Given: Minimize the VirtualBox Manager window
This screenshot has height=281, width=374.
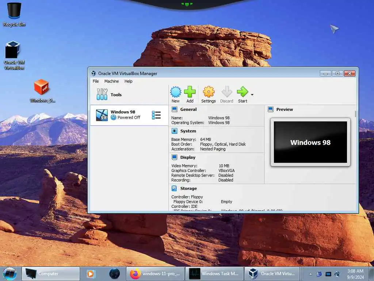Looking at the screenshot, I should pyautogui.click(x=325, y=73).
